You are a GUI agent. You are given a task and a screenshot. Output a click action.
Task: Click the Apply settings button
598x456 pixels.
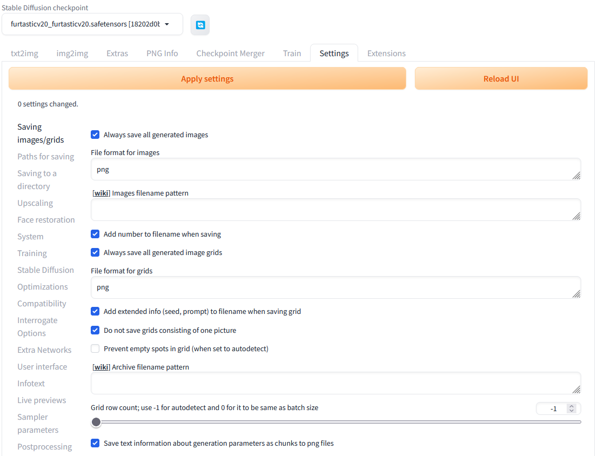[207, 78]
